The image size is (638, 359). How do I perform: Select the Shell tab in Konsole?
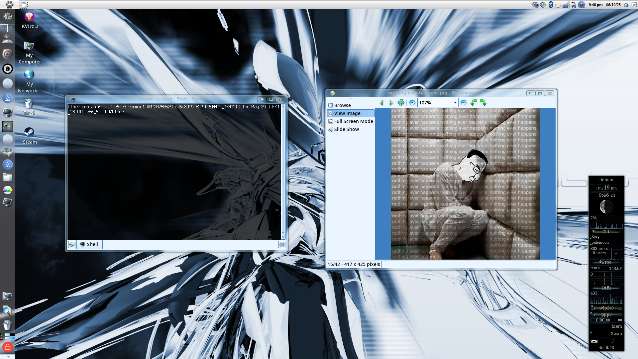[x=89, y=244]
